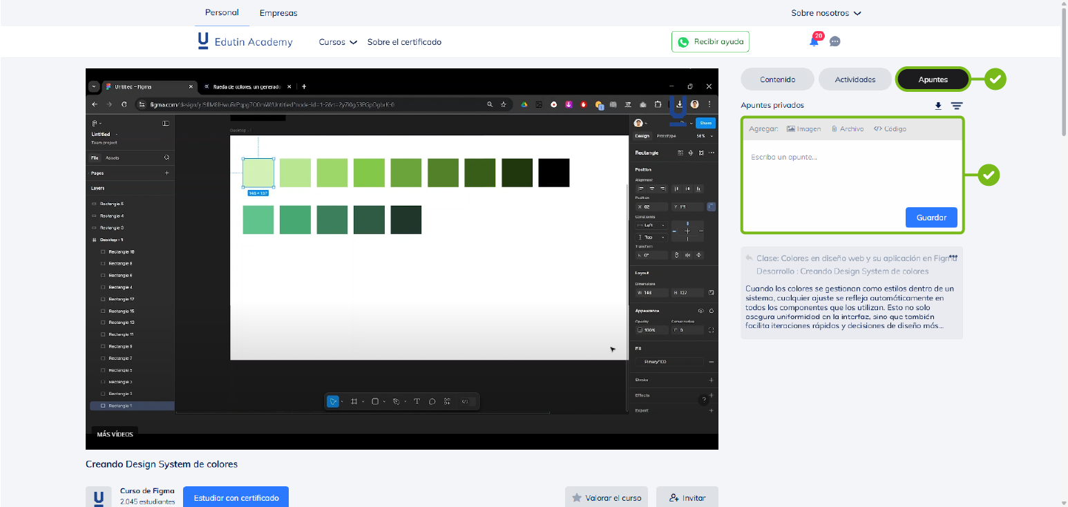Open the Sobre el certificado link
Image resolution: width=1068 pixels, height=507 pixels.
404,42
